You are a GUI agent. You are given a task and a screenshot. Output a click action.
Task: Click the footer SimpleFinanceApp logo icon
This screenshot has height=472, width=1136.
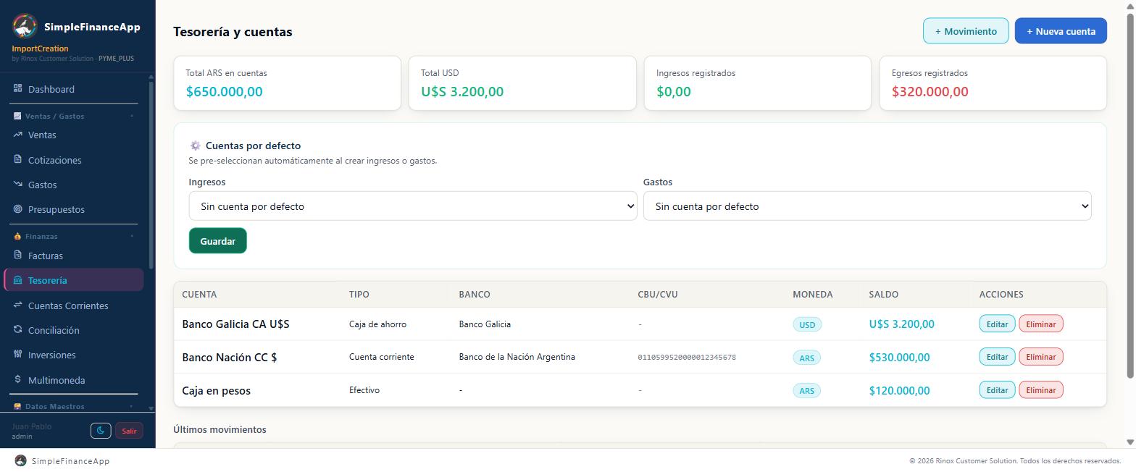(20, 460)
